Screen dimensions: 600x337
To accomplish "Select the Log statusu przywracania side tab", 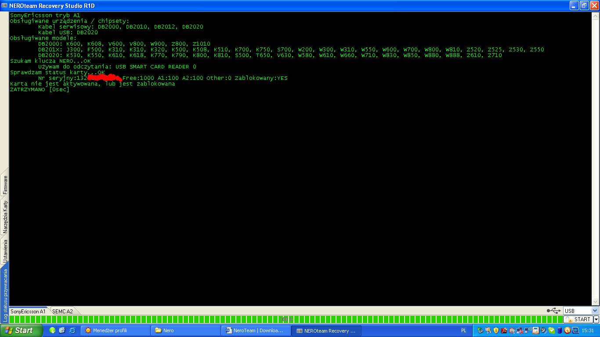I will [5, 295].
